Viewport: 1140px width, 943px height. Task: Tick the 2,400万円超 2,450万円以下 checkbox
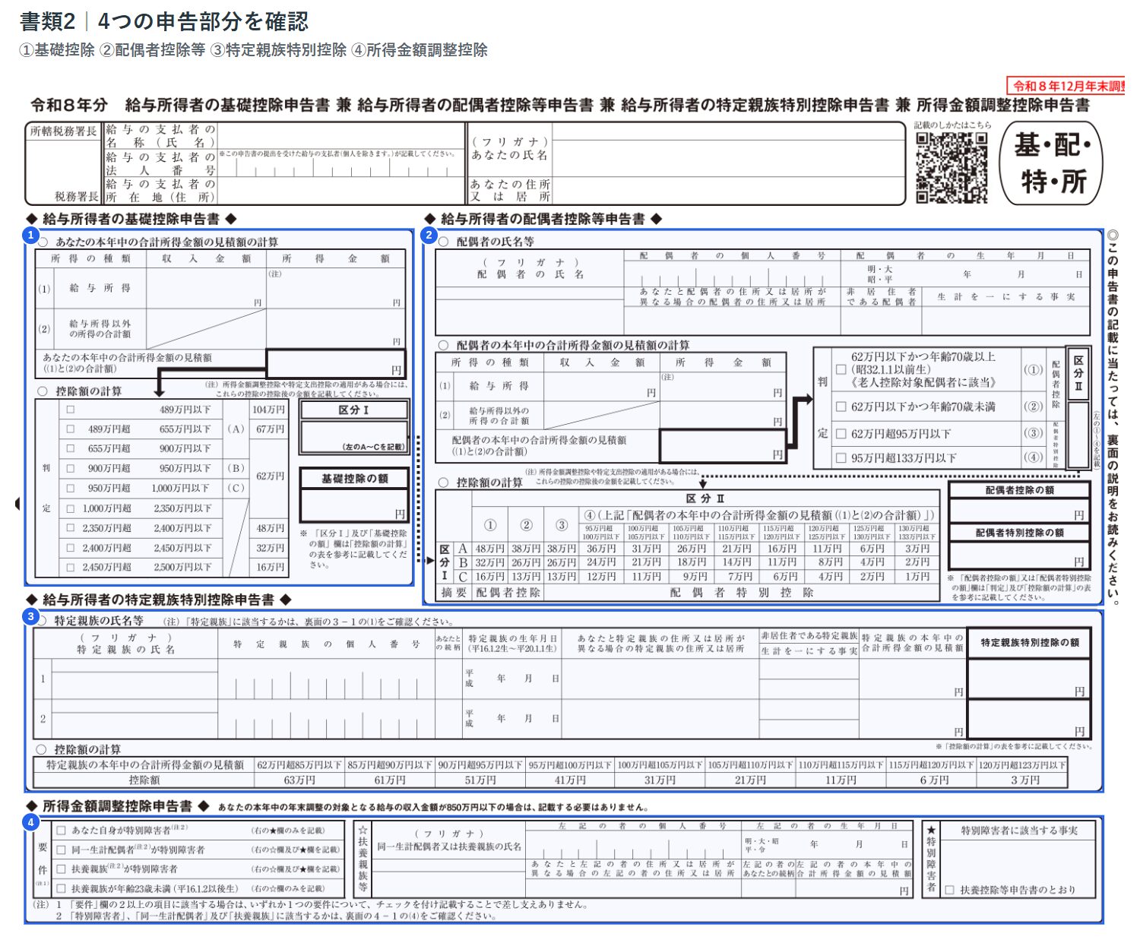click(71, 547)
